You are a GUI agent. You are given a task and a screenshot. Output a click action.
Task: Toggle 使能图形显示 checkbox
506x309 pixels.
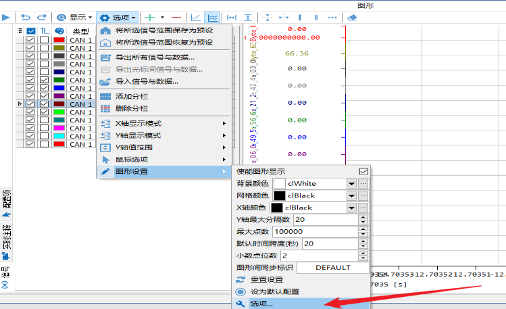click(x=363, y=172)
